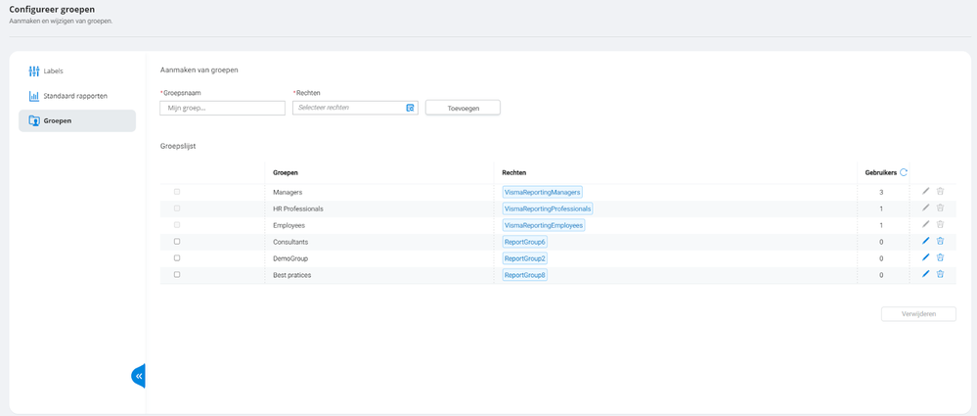Viewport: 977px width, 416px height.
Task: Go to Standaard rapporten
Action: (x=74, y=96)
